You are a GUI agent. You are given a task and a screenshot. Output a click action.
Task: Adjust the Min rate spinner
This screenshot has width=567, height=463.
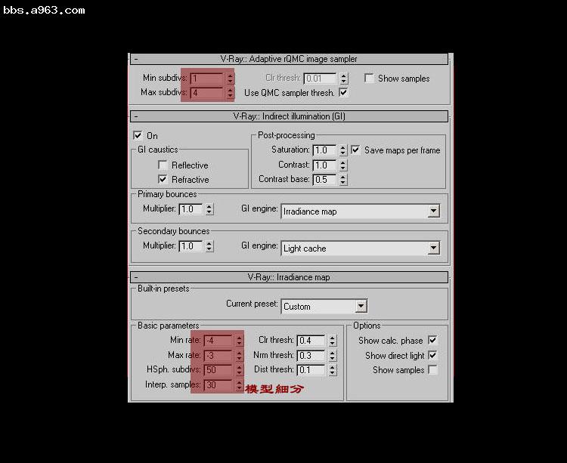point(239,340)
